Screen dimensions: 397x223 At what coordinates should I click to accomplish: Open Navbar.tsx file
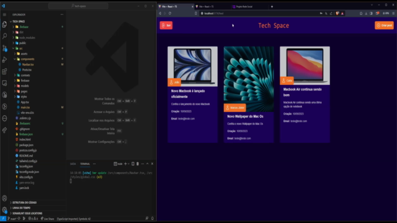click(27, 64)
